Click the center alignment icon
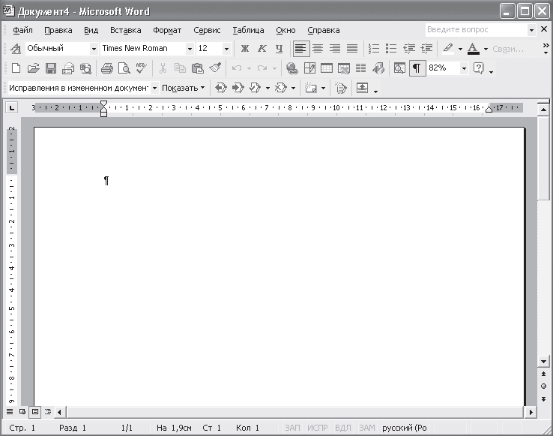Viewport: 553px width, 436px height. pos(318,49)
